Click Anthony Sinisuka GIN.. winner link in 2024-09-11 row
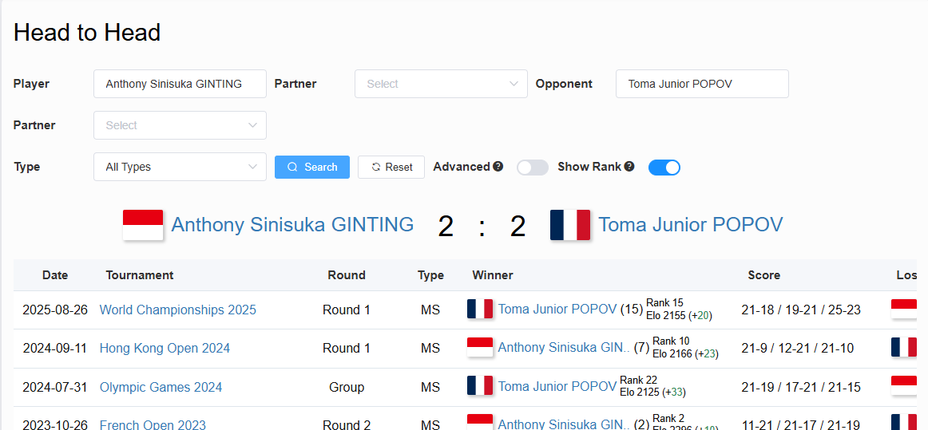 point(564,348)
